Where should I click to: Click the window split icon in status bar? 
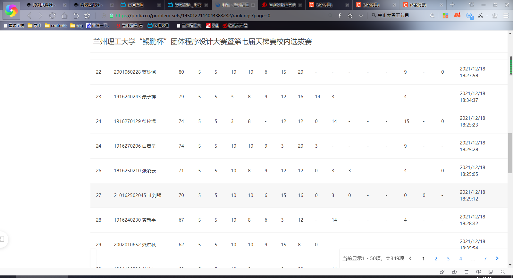(491, 271)
